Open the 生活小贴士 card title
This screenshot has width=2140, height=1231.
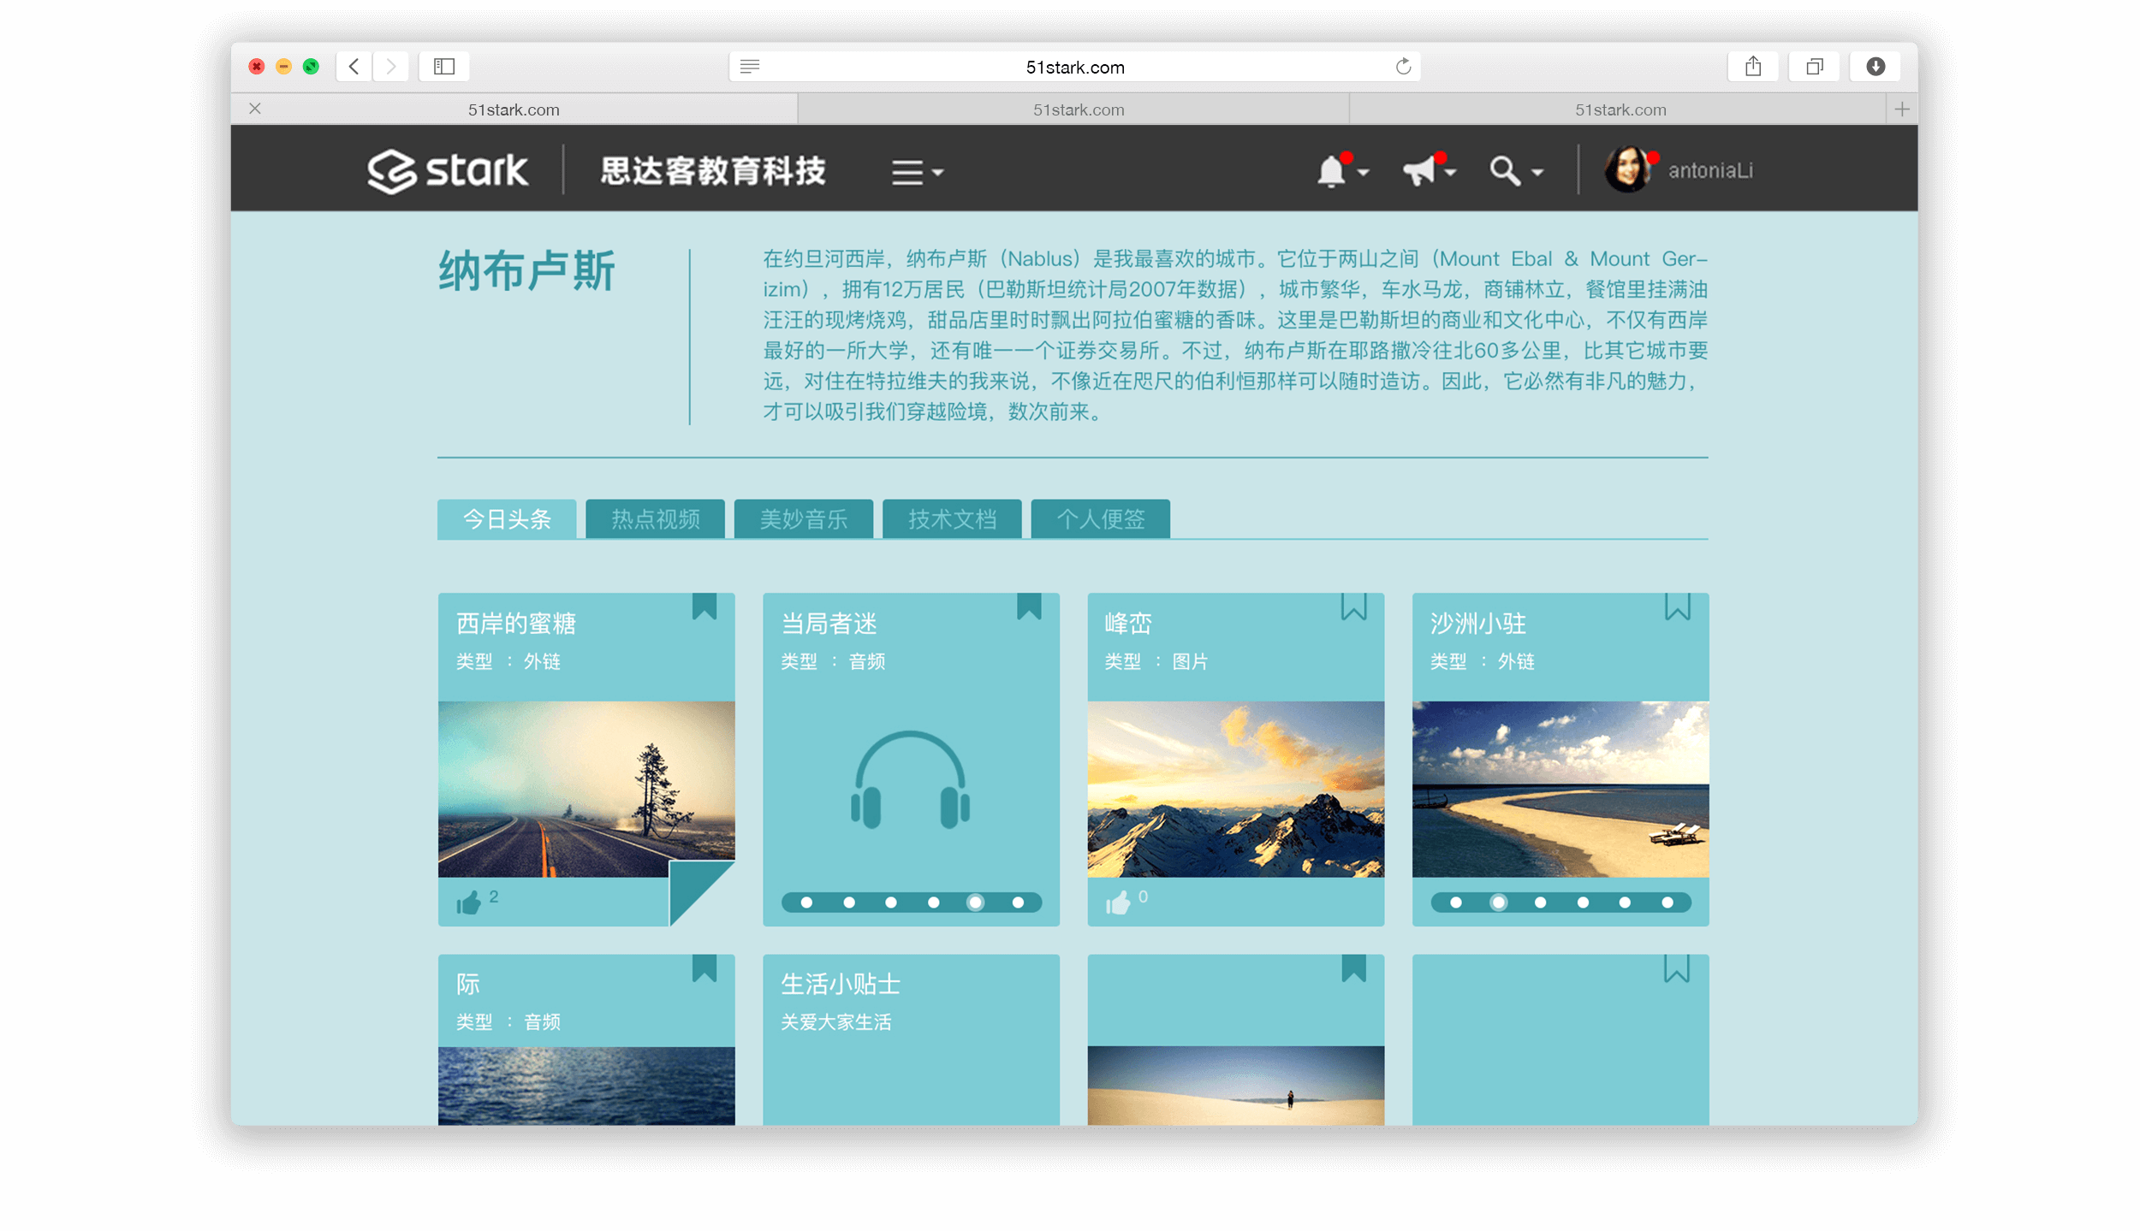pos(840,984)
